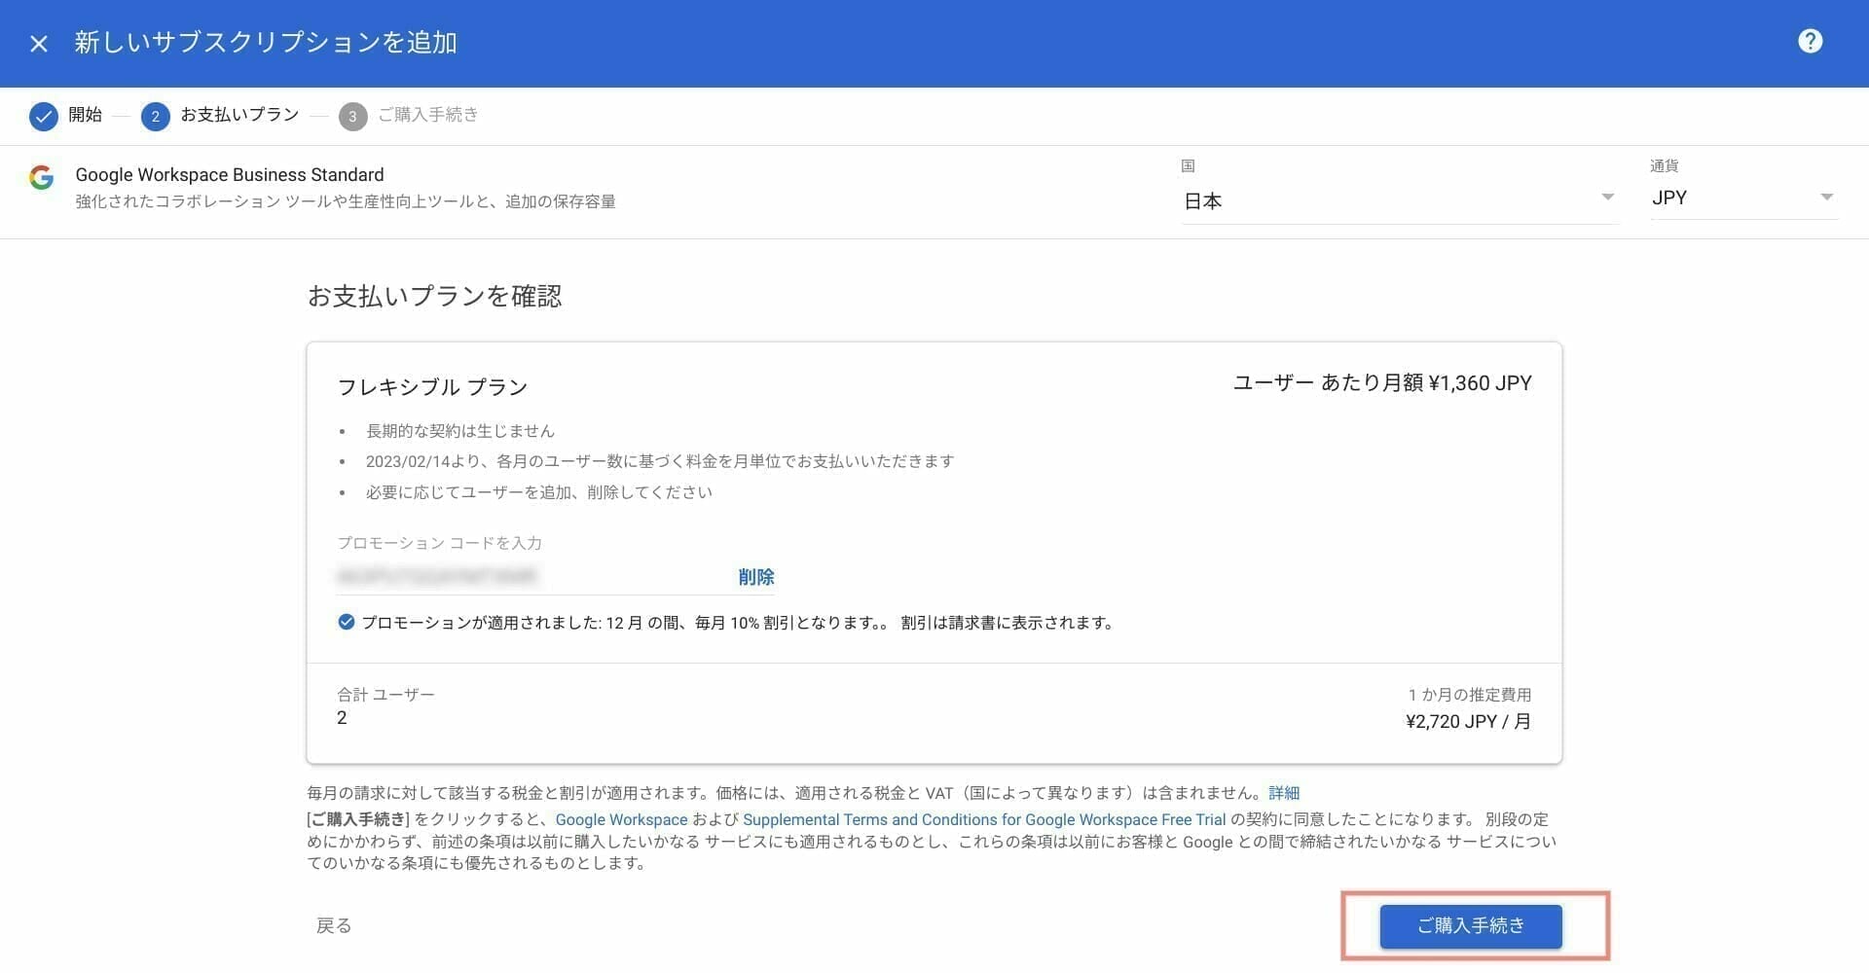Click the step 3 circle icon
The image size is (1869, 973).
point(352,117)
